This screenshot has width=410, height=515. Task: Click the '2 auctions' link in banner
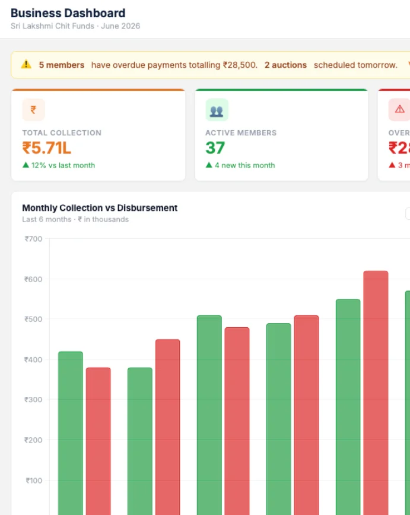[x=285, y=65]
